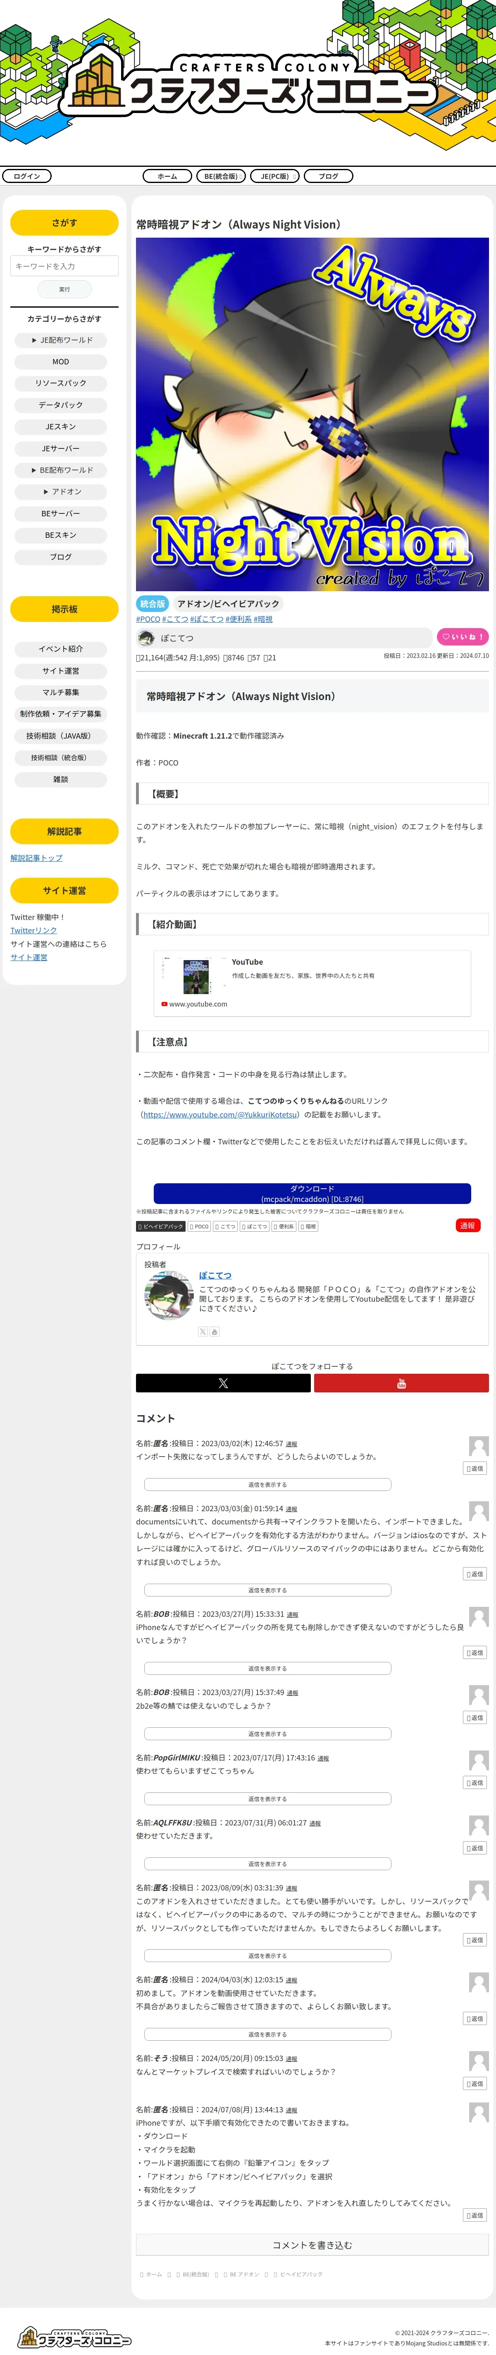Open the BEサーバー category
The height and width of the screenshot is (2355, 496).
[x=60, y=514]
